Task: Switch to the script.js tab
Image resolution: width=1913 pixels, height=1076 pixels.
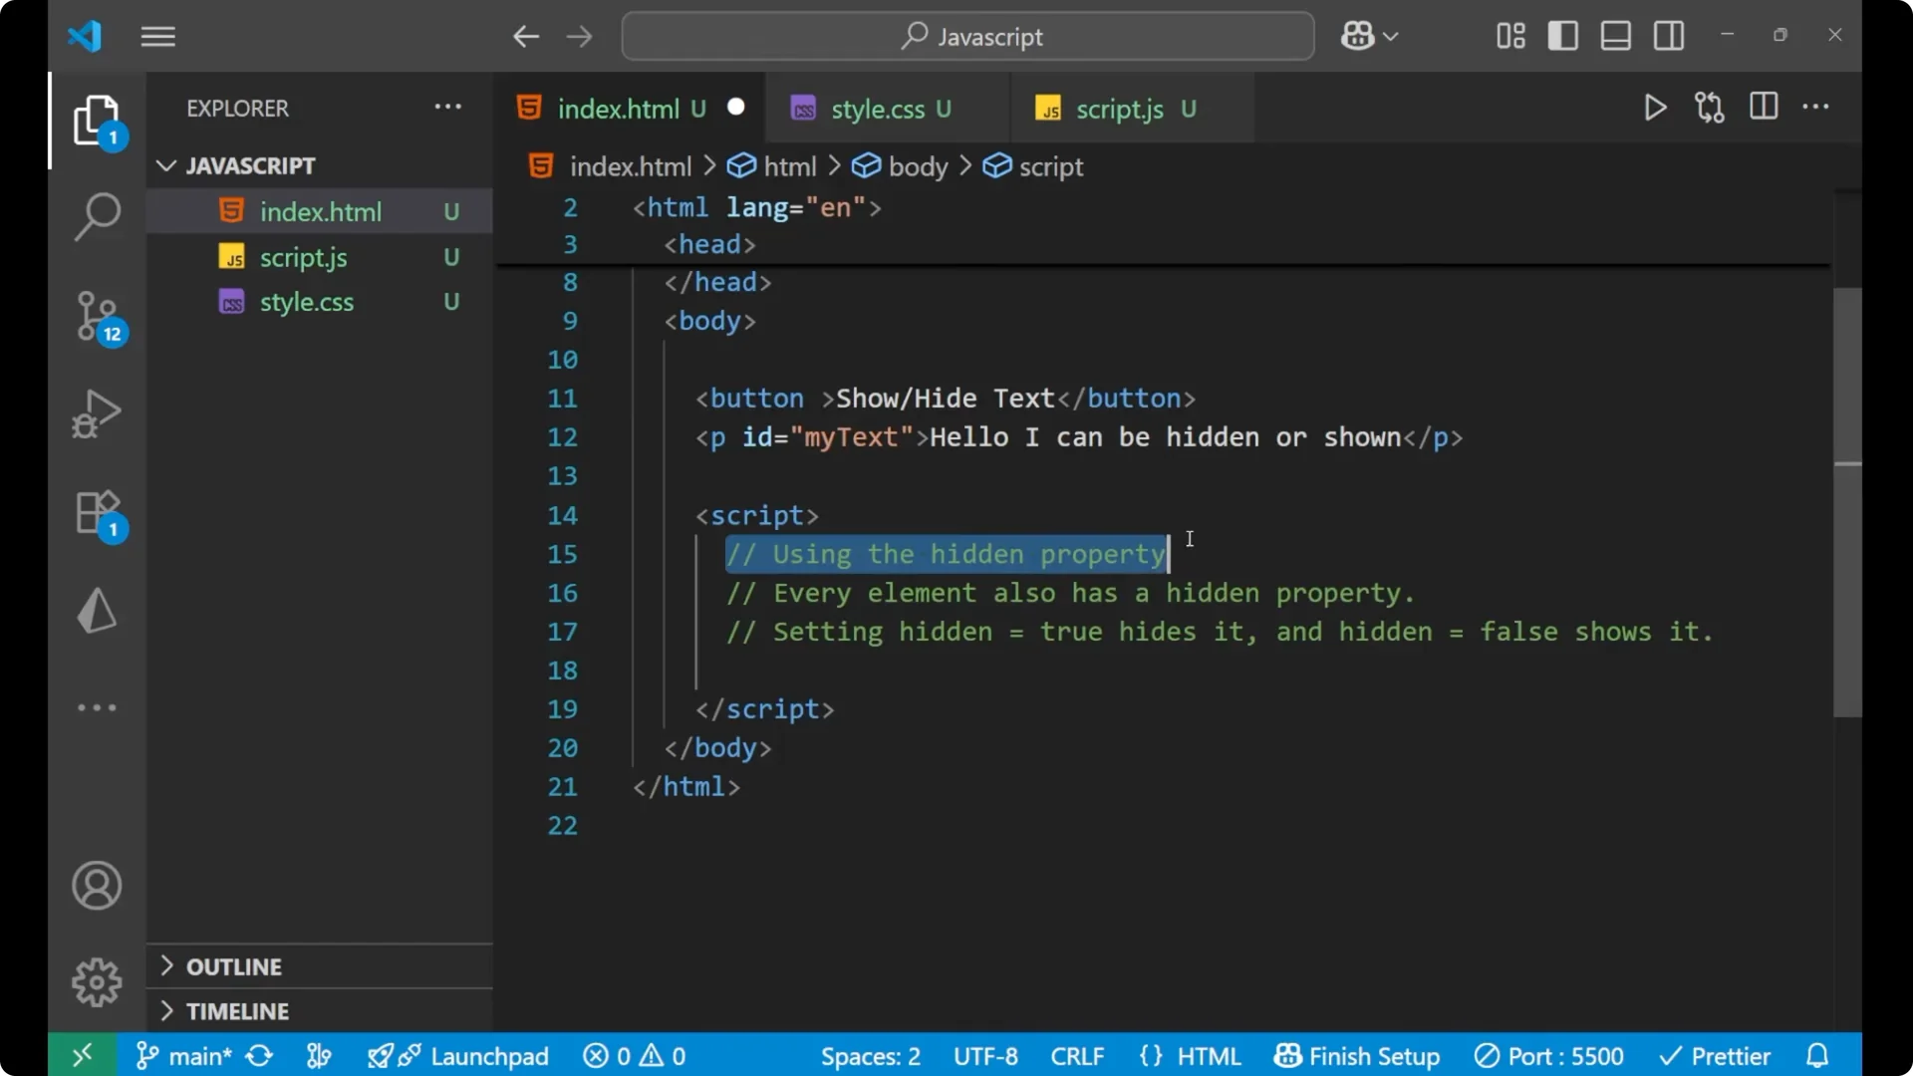Action: (x=1118, y=109)
